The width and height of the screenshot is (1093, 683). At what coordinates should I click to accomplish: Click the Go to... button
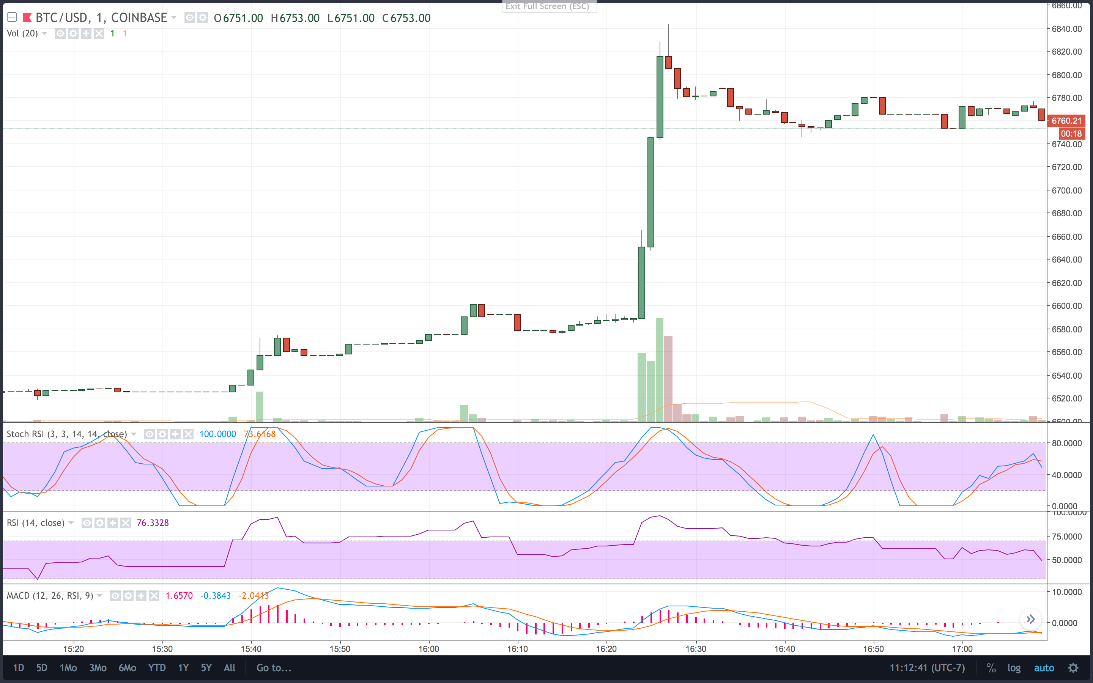(274, 668)
